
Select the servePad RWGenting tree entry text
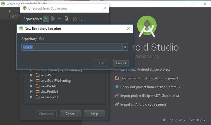[x=56, y=81]
